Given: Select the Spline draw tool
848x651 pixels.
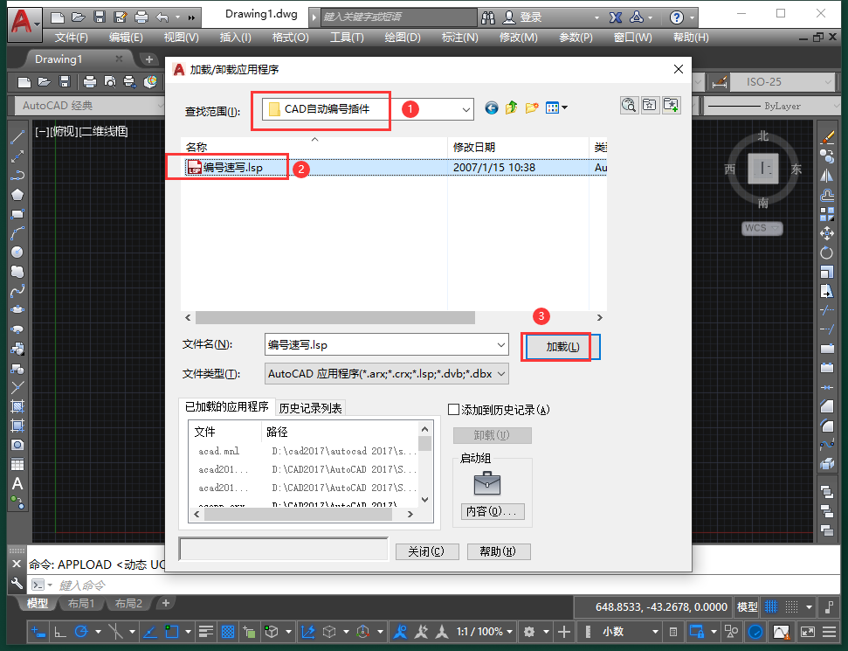Looking at the screenshot, I should tap(17, 291).
